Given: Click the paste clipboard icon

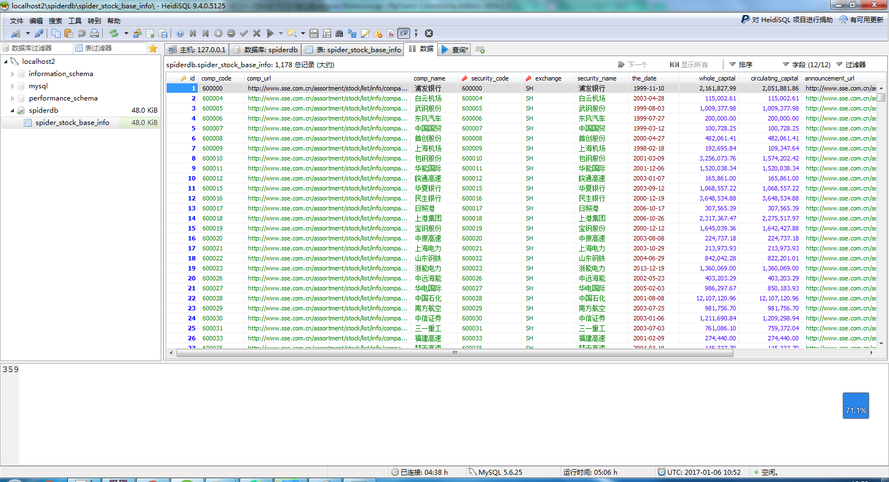Looking at the screenshot, I should [68, 33].
